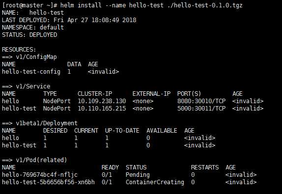Click the hello-test-config ConfigMap name

click(31, 72)
